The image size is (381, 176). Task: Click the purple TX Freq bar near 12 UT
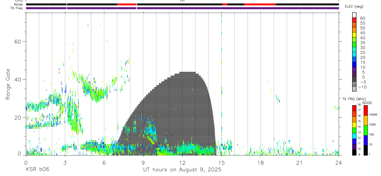coord(182,8)
